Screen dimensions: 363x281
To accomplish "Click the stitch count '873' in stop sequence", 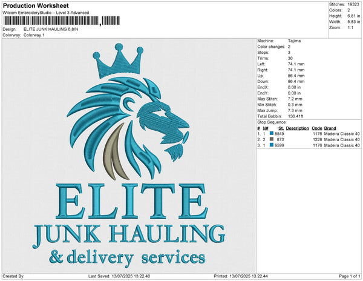I will pyautogui.click(x=280, y=139).
